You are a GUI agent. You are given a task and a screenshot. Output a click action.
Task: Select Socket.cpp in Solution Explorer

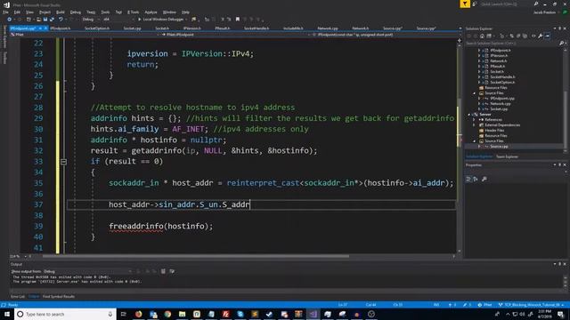click(499, 108)
